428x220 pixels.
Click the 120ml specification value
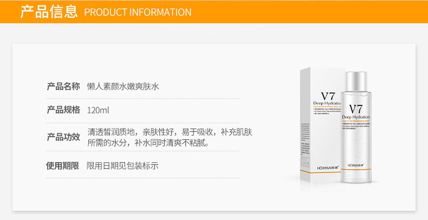[x=98, y=110]
